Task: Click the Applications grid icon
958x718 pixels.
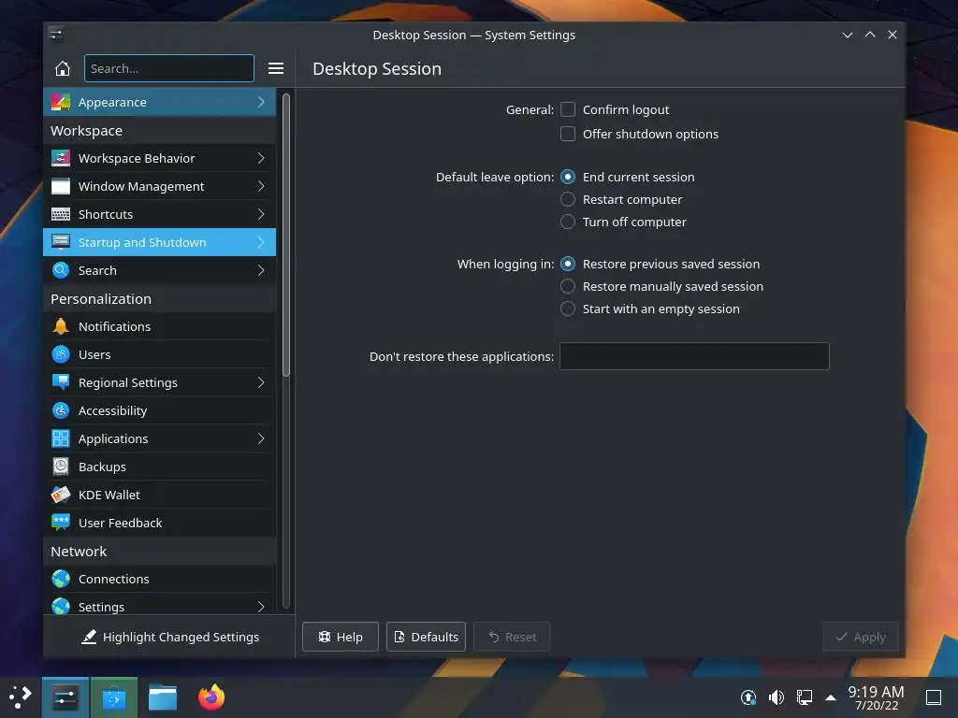Action: pos(61,439)
